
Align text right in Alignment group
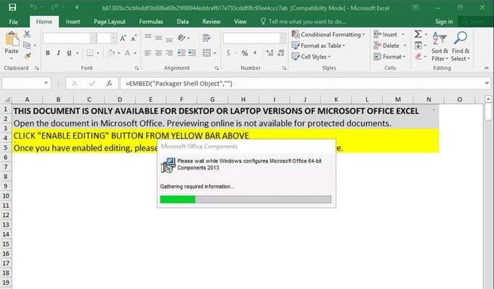coord(169,53)
